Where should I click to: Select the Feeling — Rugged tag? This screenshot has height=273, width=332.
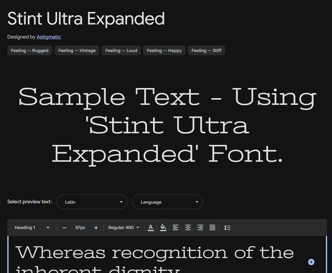pos(30,50)
